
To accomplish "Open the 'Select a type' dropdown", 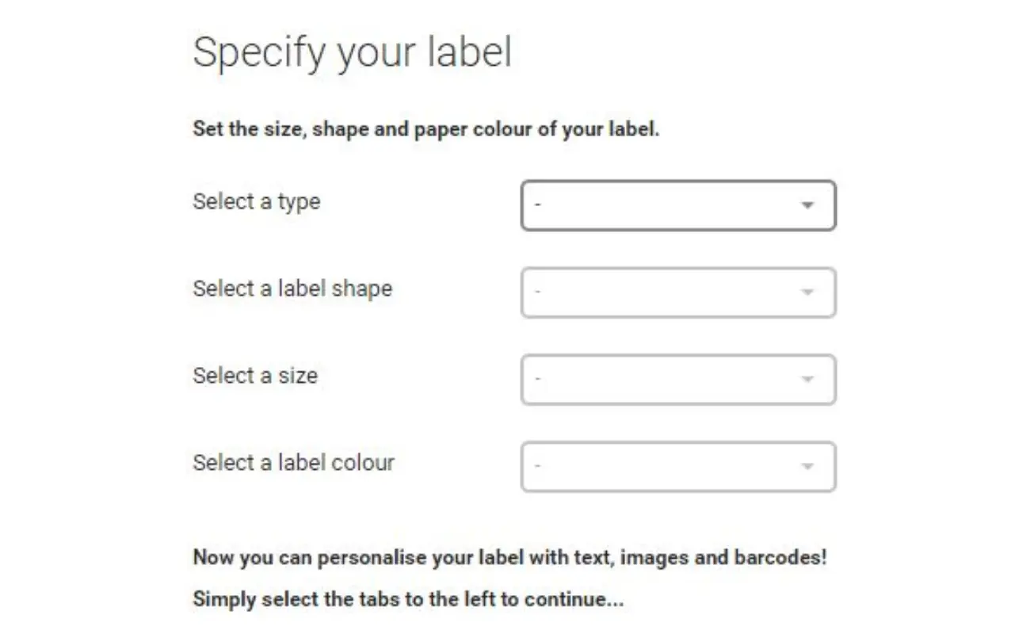I will point(677,206).
